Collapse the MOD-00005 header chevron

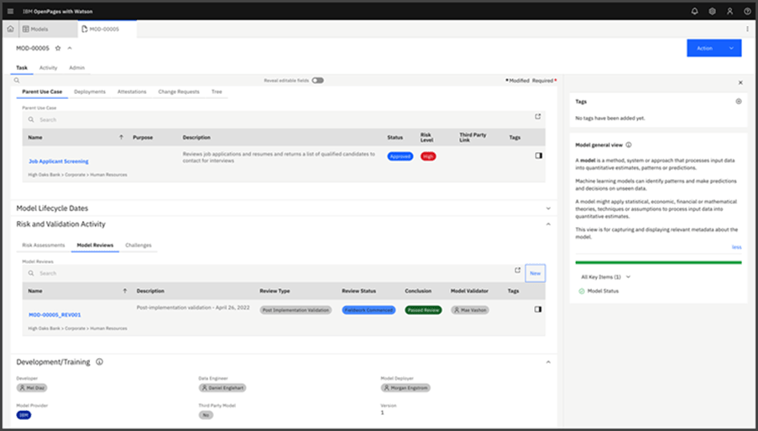(70, 48)
